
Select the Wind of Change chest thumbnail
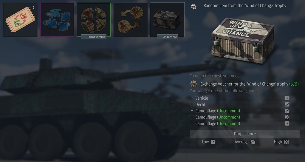167,20
